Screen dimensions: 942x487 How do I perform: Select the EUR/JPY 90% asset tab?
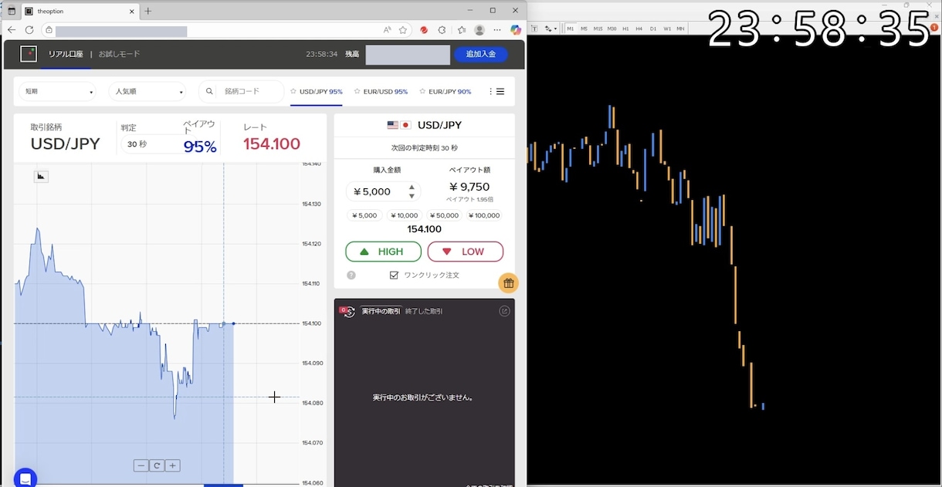(450, 91)
